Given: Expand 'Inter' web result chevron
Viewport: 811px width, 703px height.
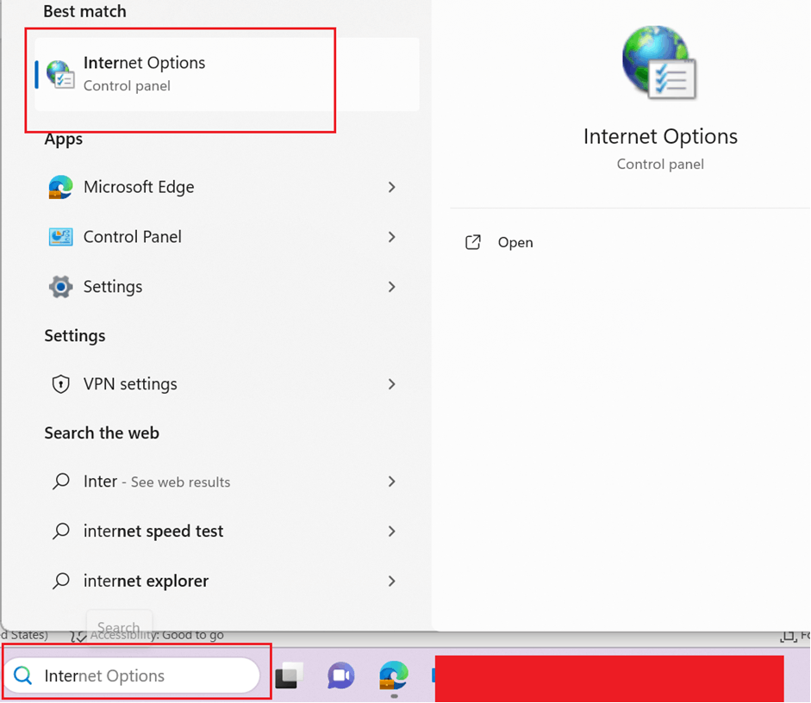Looking at the screenshot, I should click(x=391, y=482).
